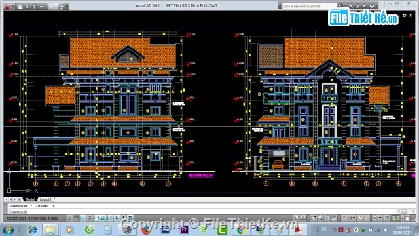Viewport: 419px width, 236px height.
Task: Undo the last action with the Undo arrow
Action: pyautogui.click(x=42, y=7)
